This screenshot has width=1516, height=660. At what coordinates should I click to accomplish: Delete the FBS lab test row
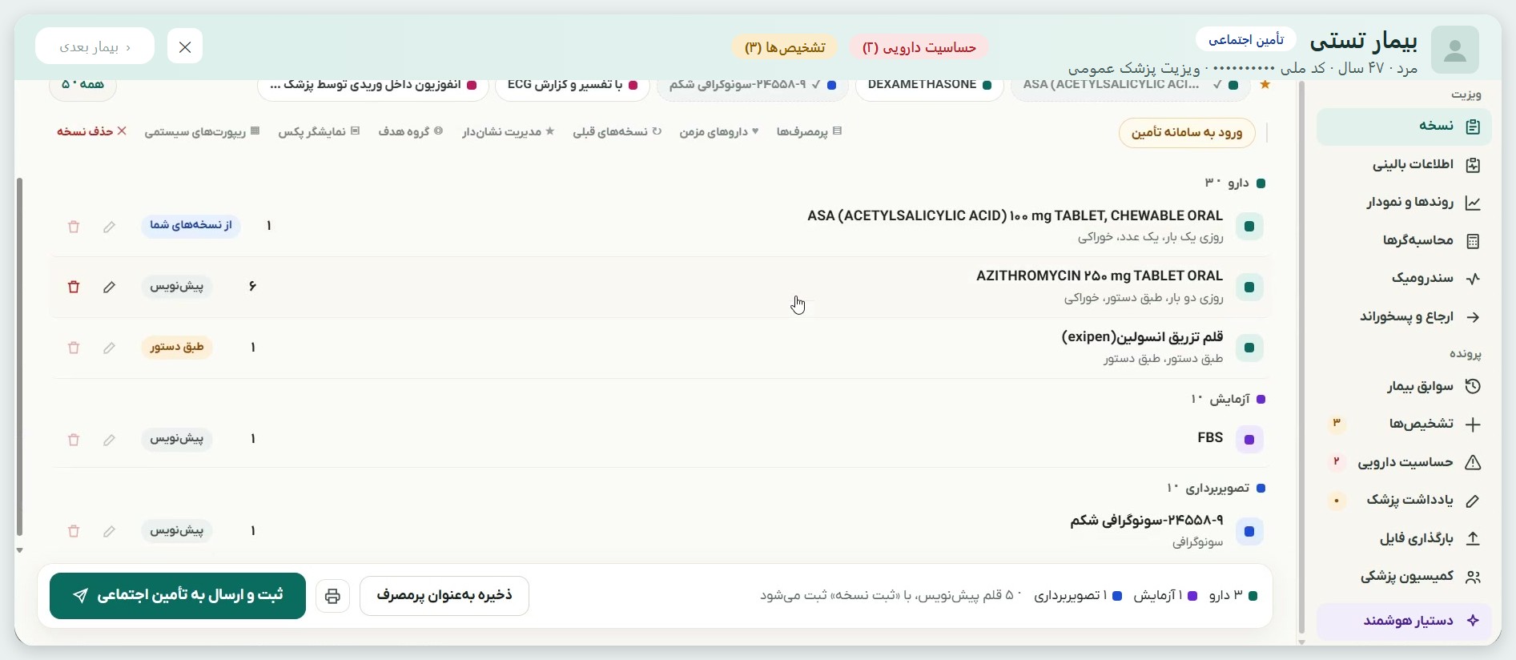point(74,440)
